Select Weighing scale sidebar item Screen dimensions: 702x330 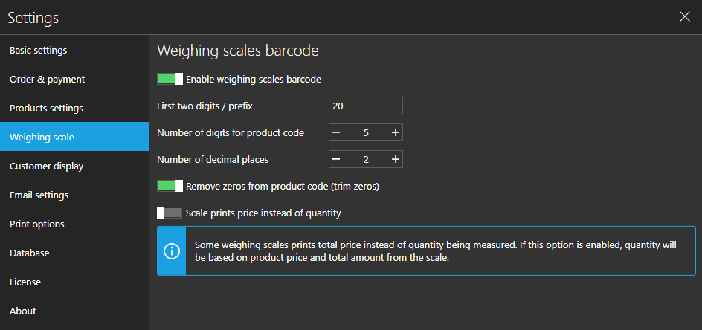point(74,137)
